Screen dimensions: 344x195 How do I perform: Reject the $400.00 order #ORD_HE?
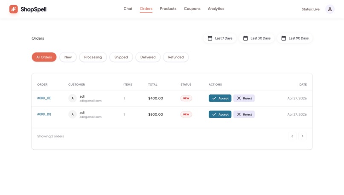244,98
